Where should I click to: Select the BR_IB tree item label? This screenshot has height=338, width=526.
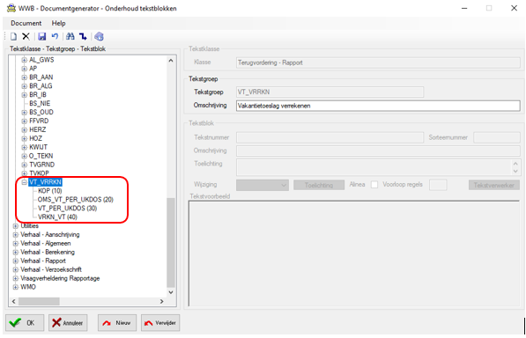click(x=38, y=95)
